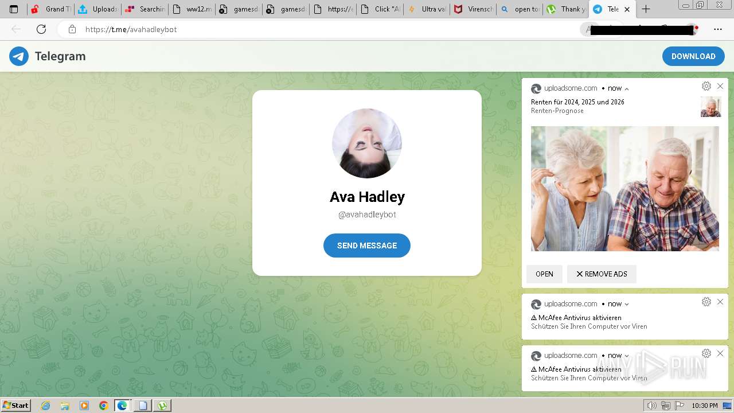The width and height of the screenshot is (734, 413).
Task: Click small thumbnail in Renten notification
Action: click(x=710, y=107)
